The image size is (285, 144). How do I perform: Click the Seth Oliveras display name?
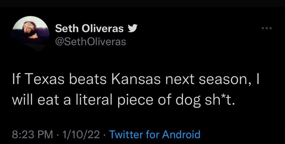(89, 28)
